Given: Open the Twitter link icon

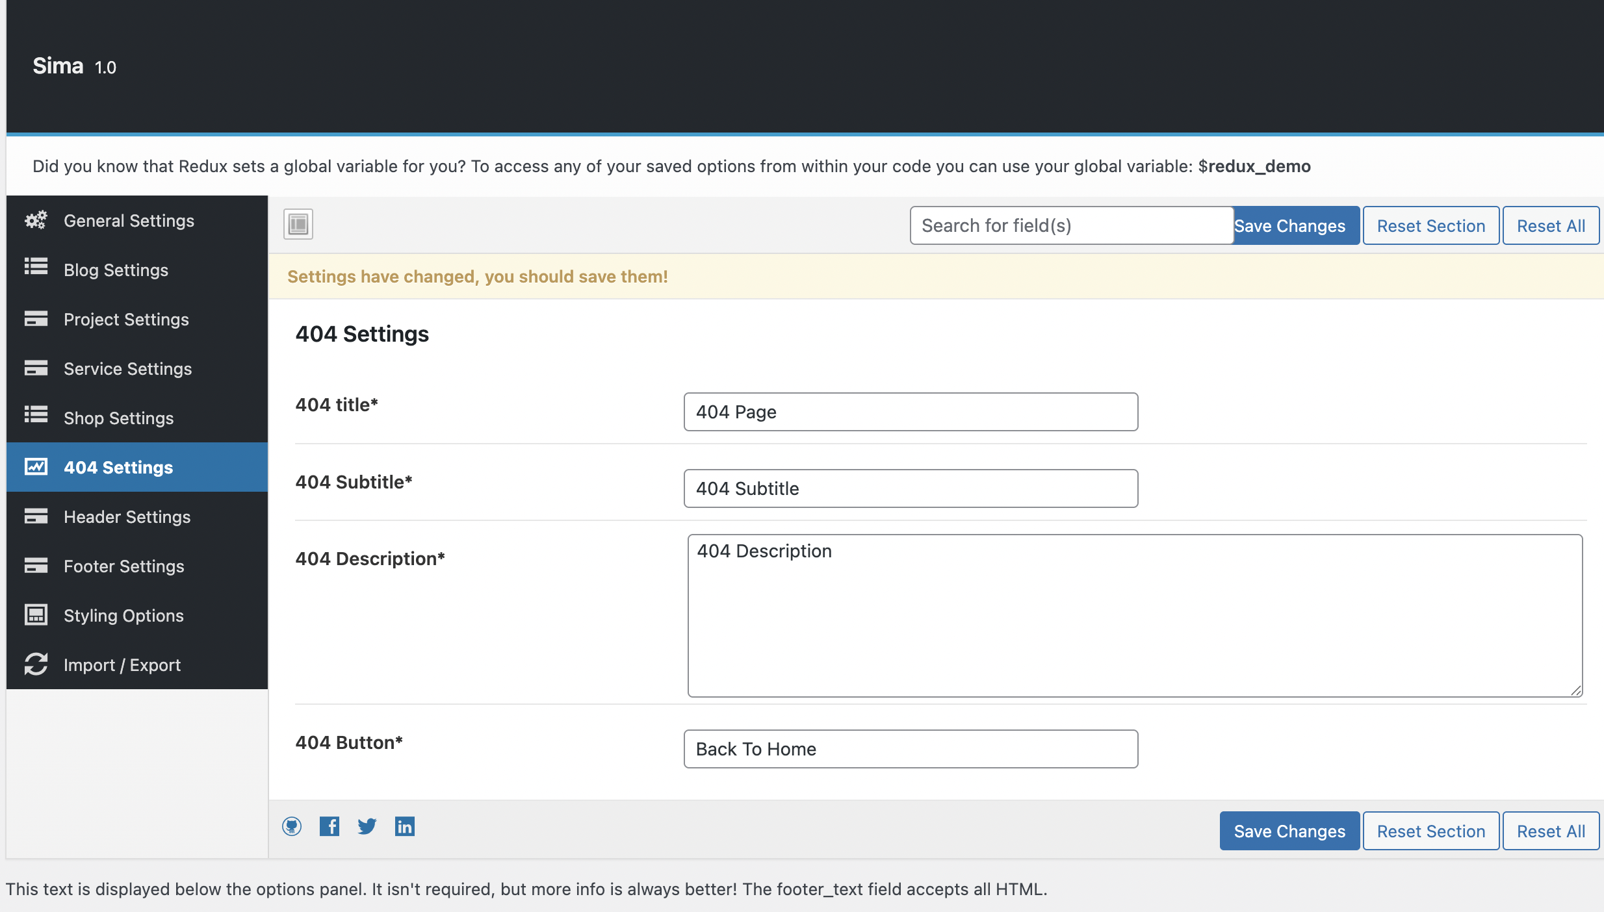Looking at the screenshot, I should (367, 826).
